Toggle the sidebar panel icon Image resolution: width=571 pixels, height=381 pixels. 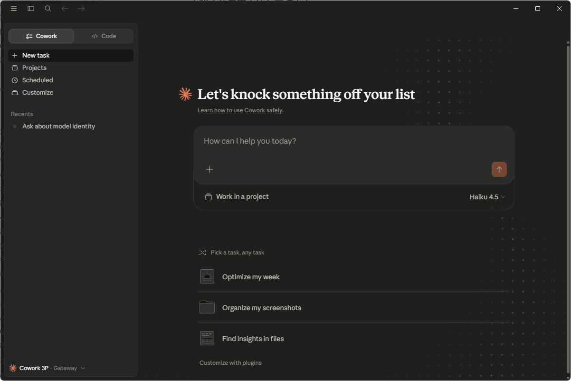[31, 9]
